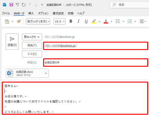Open the ヘルプ tab
This screenshot has height=115, width=149.
(81, 13)
